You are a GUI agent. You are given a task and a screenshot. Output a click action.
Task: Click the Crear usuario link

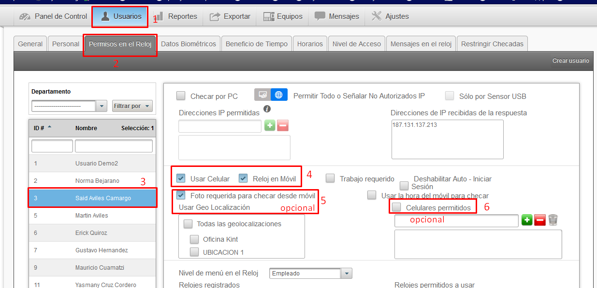[570, 61]
